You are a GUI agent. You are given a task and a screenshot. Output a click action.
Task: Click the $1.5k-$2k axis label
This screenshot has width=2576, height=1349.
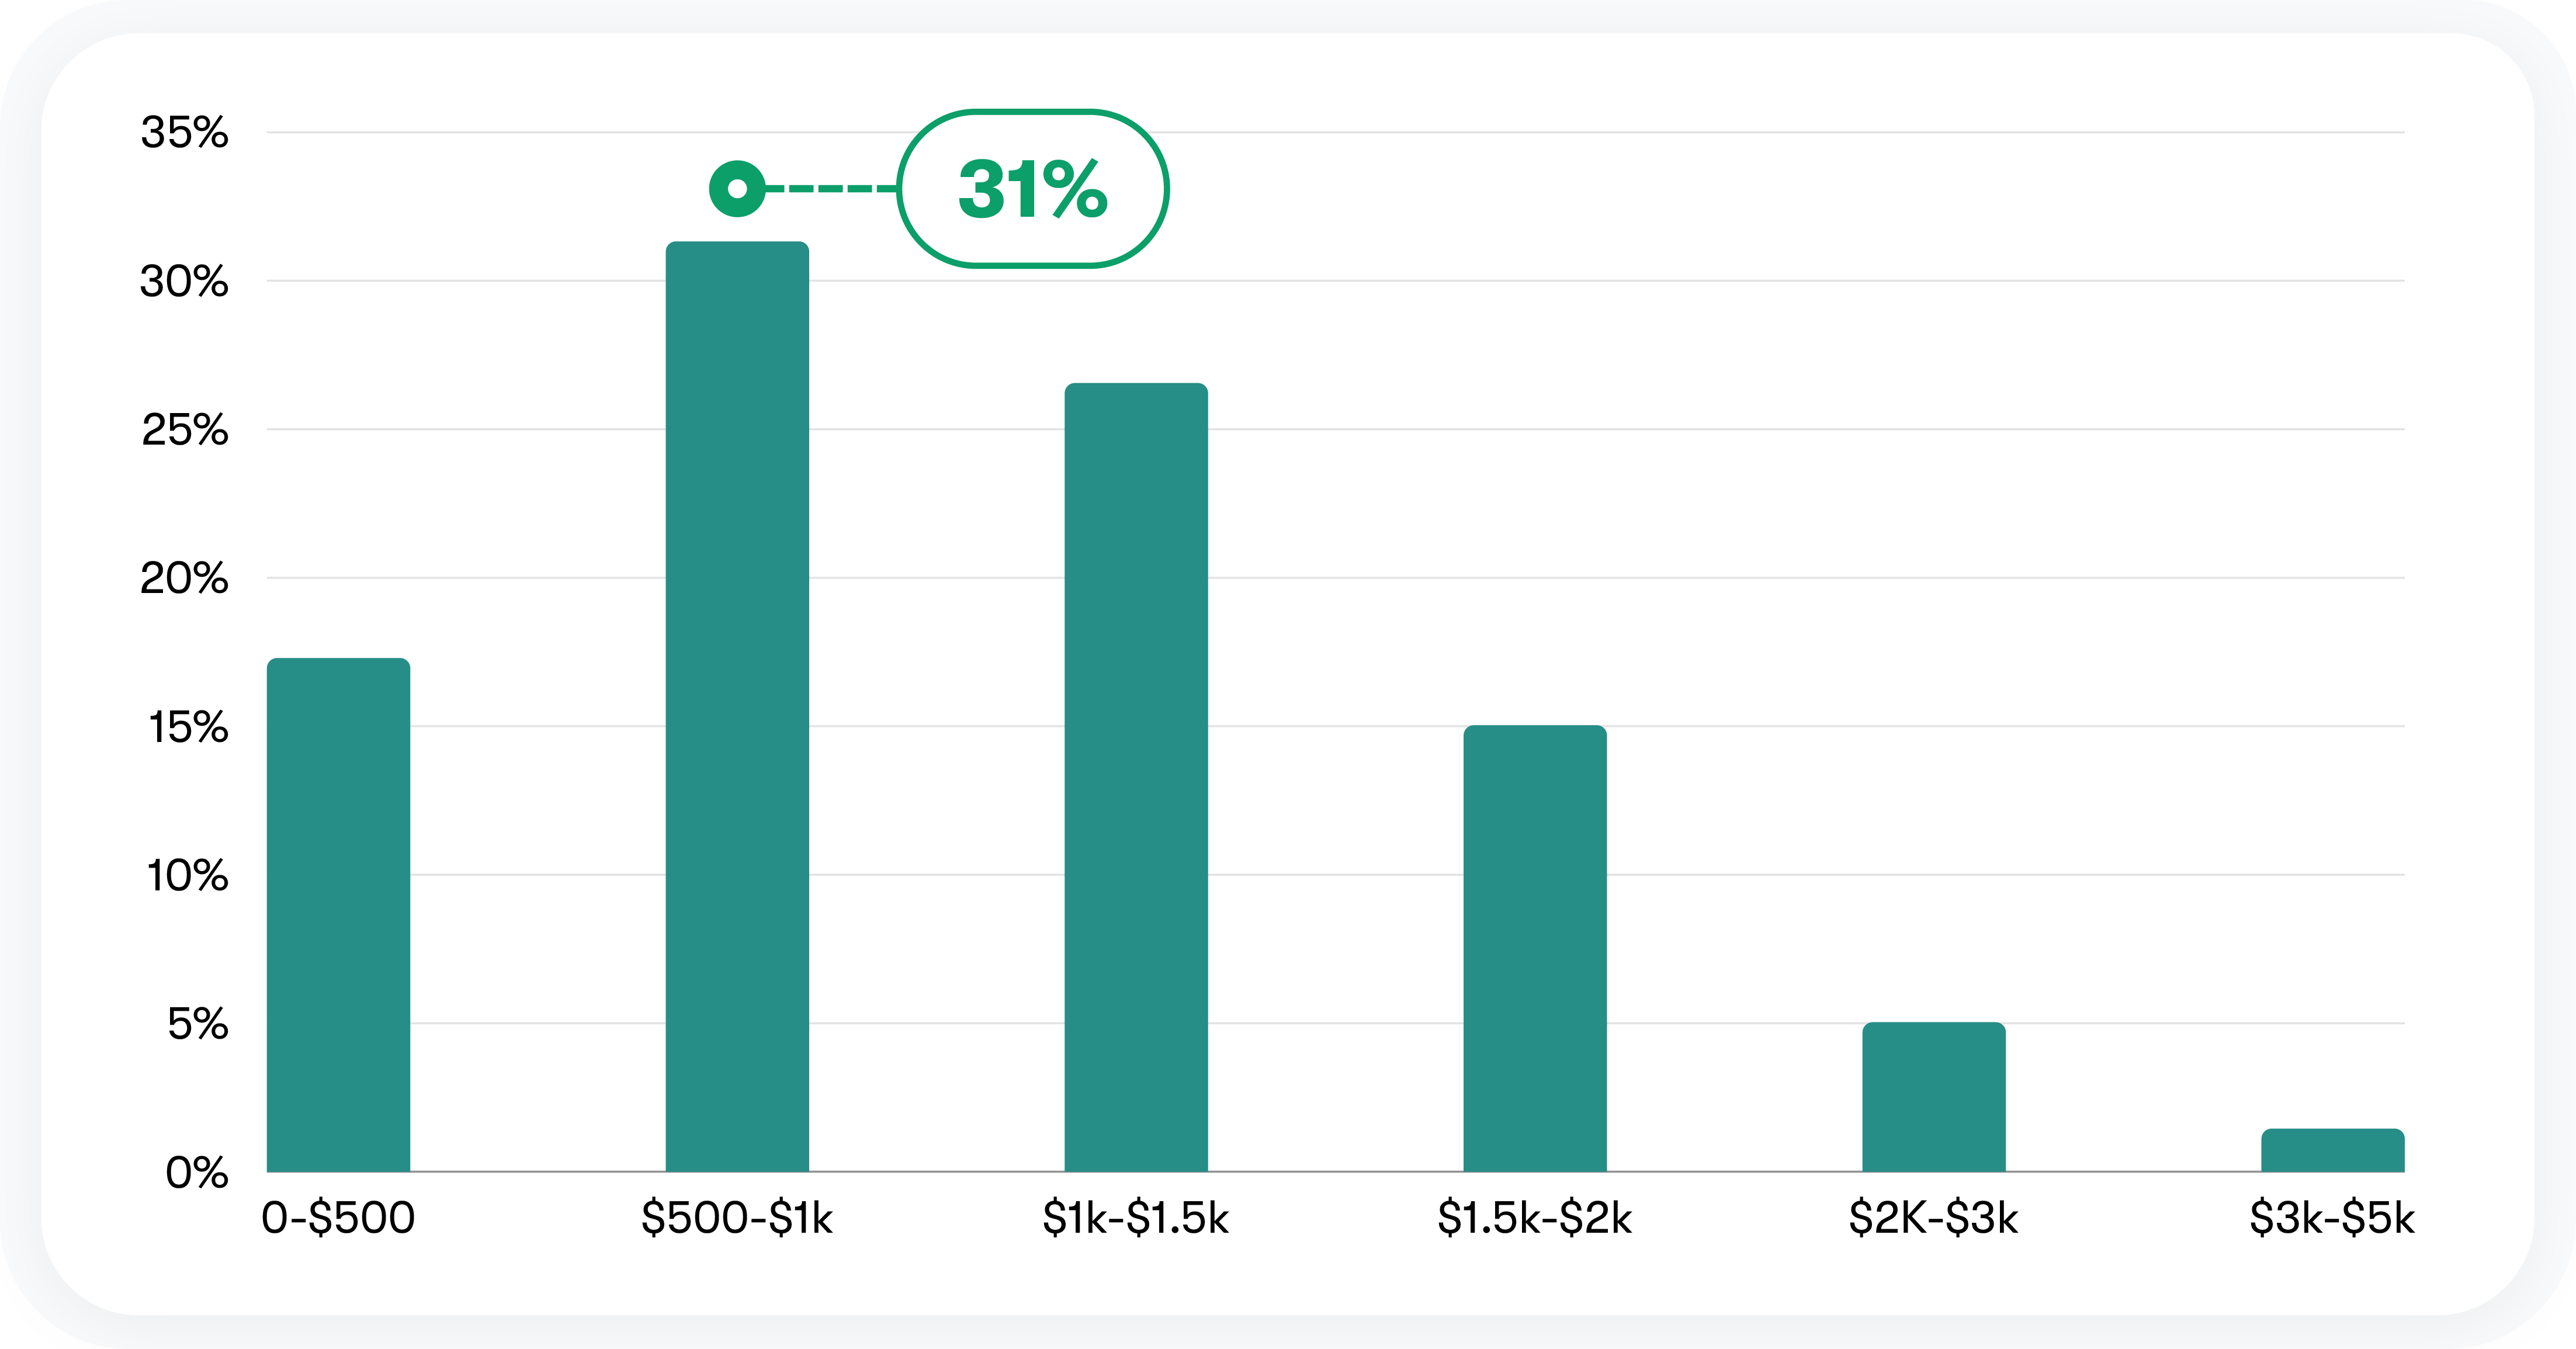1535,1218
